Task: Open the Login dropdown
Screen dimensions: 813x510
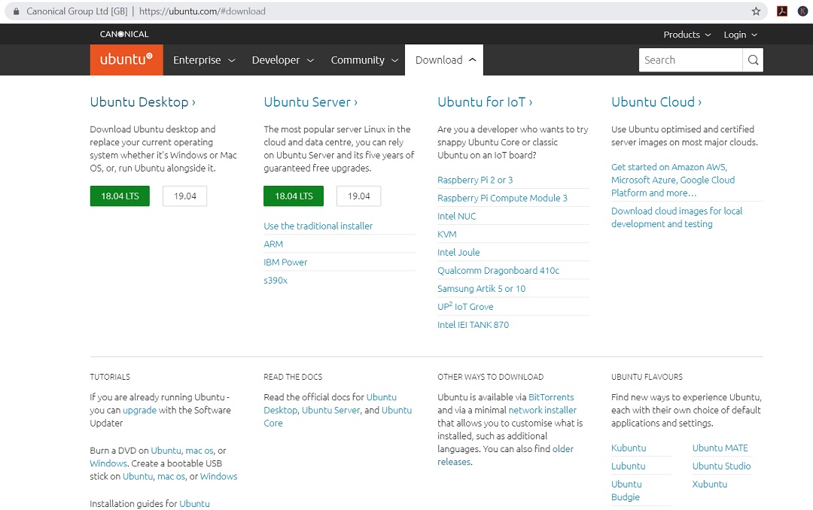Action: (741, 35)
